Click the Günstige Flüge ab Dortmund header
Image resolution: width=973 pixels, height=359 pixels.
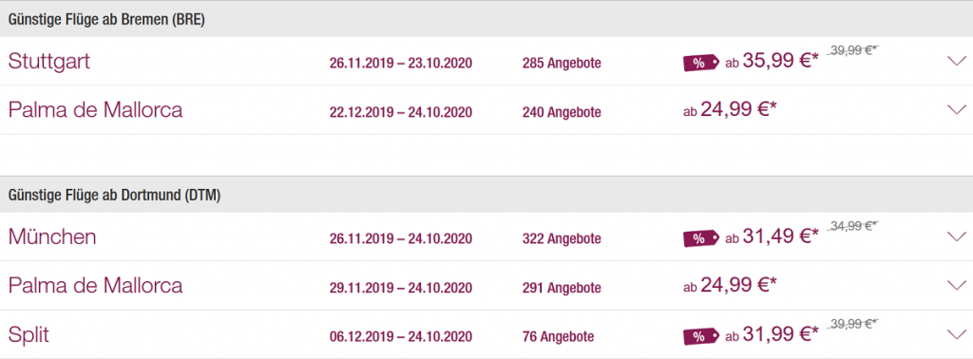click(x=115, y=196)
